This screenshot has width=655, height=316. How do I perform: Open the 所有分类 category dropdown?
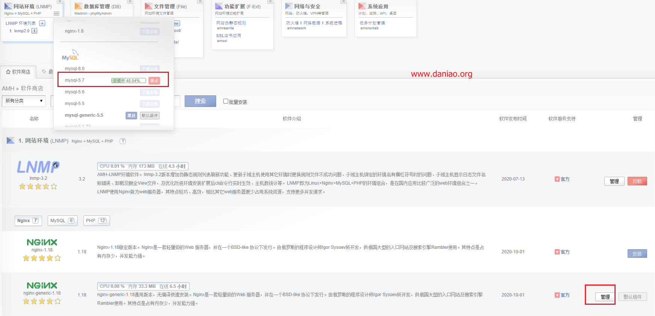[24, 101]
